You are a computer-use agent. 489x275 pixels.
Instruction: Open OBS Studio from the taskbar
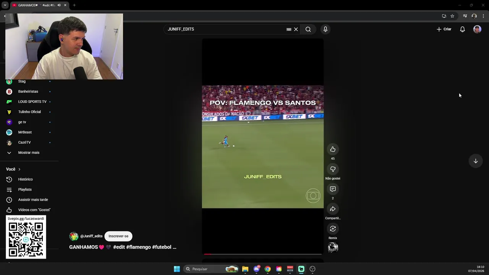[313, 269]
